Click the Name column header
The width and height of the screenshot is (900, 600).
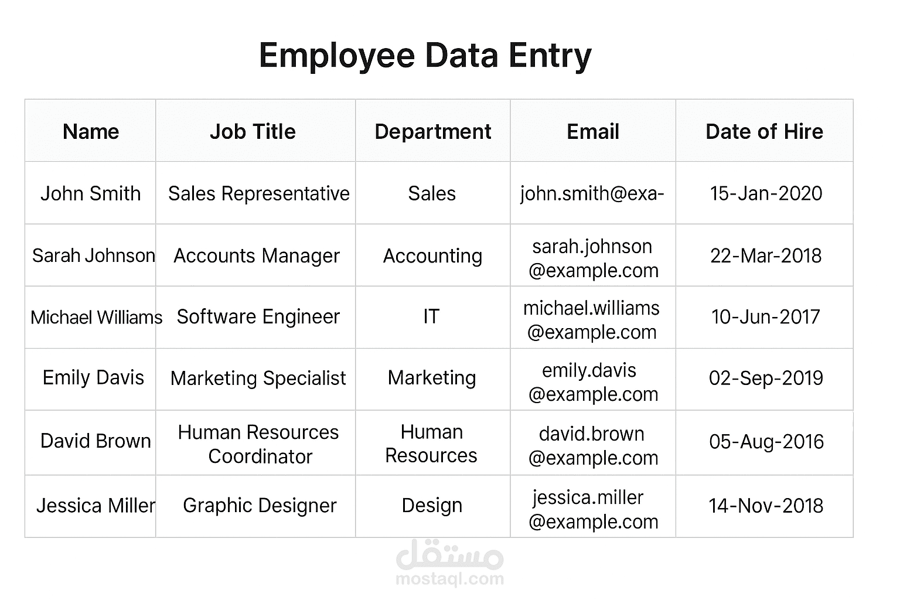[x=91, y=131]
